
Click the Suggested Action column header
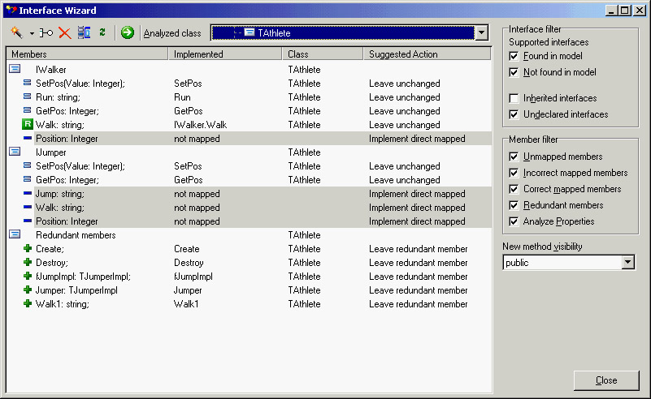(x=426, y=54)
